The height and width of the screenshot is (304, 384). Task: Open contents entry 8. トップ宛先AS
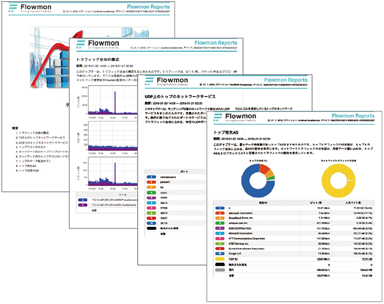pyautogui.click(x=26, y=166)
